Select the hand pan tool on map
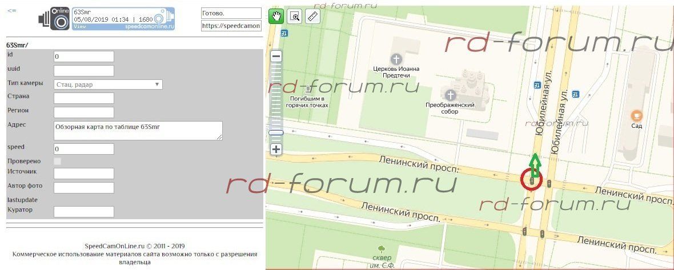This screenshot has width=674, height=270. coord(276,16)
